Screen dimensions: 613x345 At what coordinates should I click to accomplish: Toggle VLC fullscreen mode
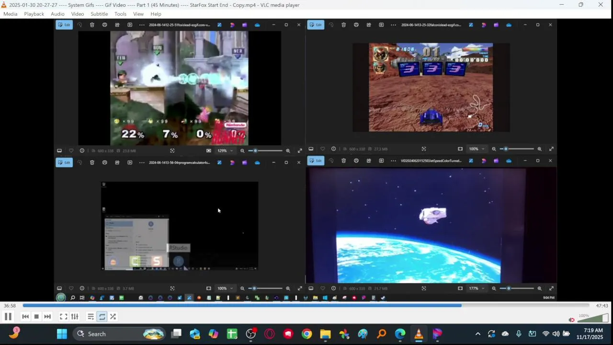(x=63, y=317)
